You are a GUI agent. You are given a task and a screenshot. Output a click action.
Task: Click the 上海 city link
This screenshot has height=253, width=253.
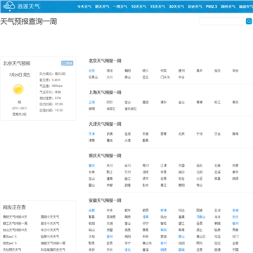coord(91,102)
